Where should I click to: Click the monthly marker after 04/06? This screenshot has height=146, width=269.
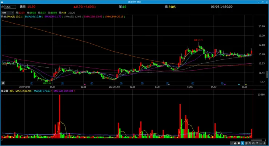coord(193,83)
